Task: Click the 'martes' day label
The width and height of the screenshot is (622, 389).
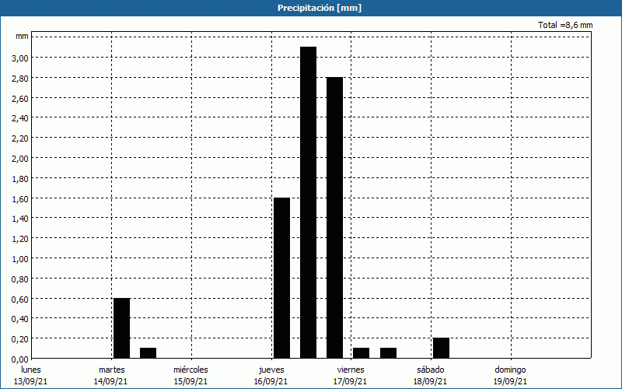Action: pos(112,370)
